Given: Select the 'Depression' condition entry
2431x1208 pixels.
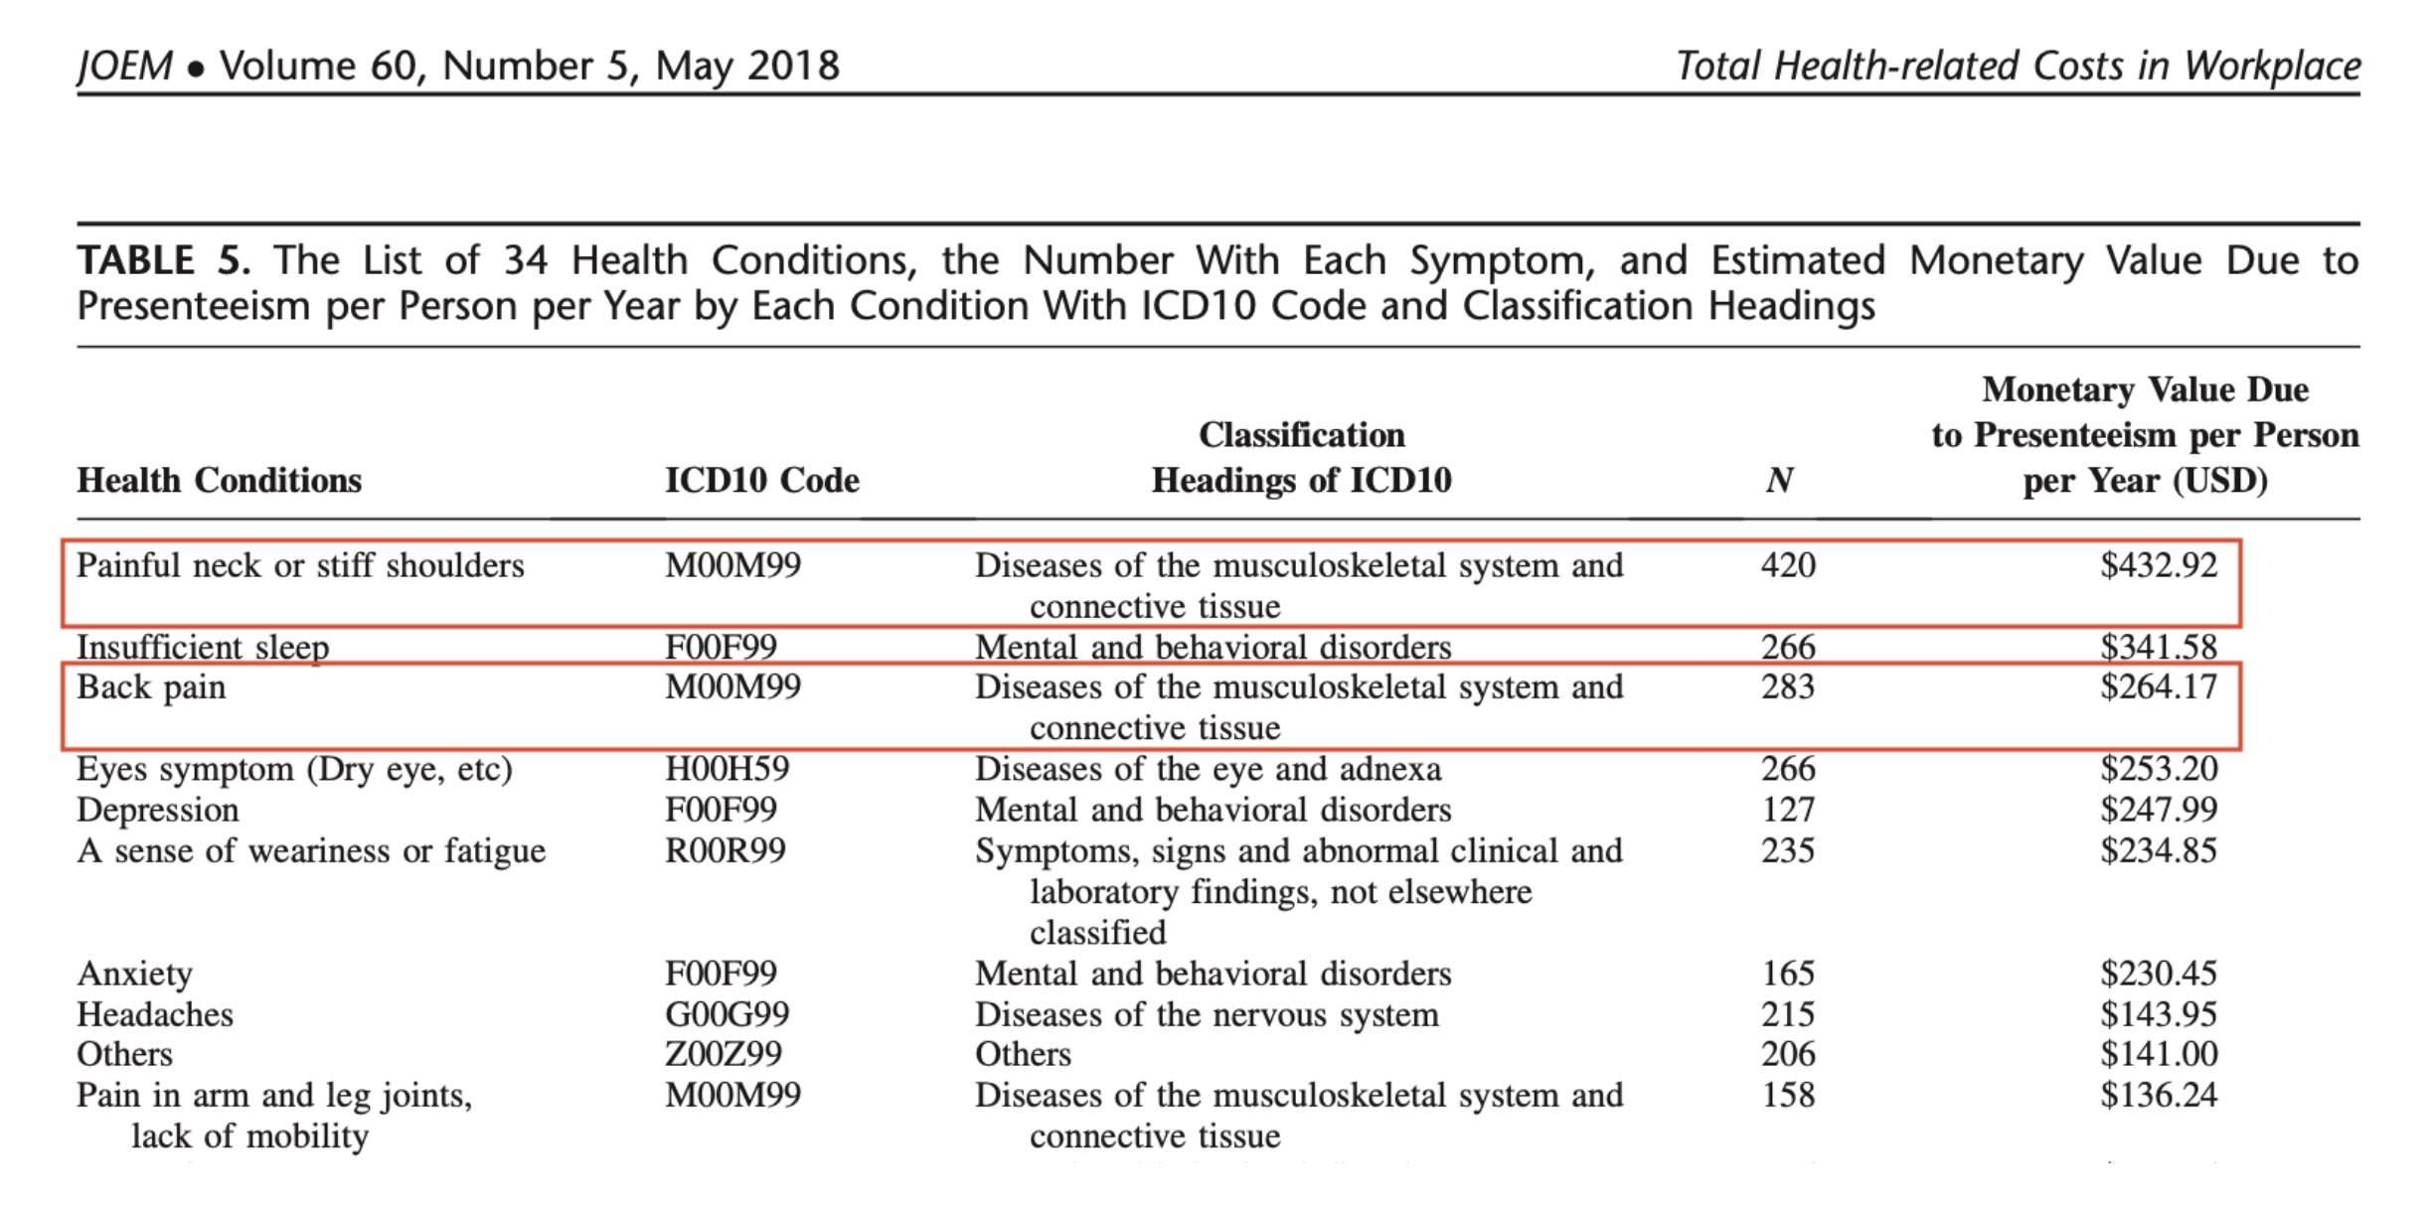Looking at the screenshot, I should pyautogui.click(x=158, y=811).
